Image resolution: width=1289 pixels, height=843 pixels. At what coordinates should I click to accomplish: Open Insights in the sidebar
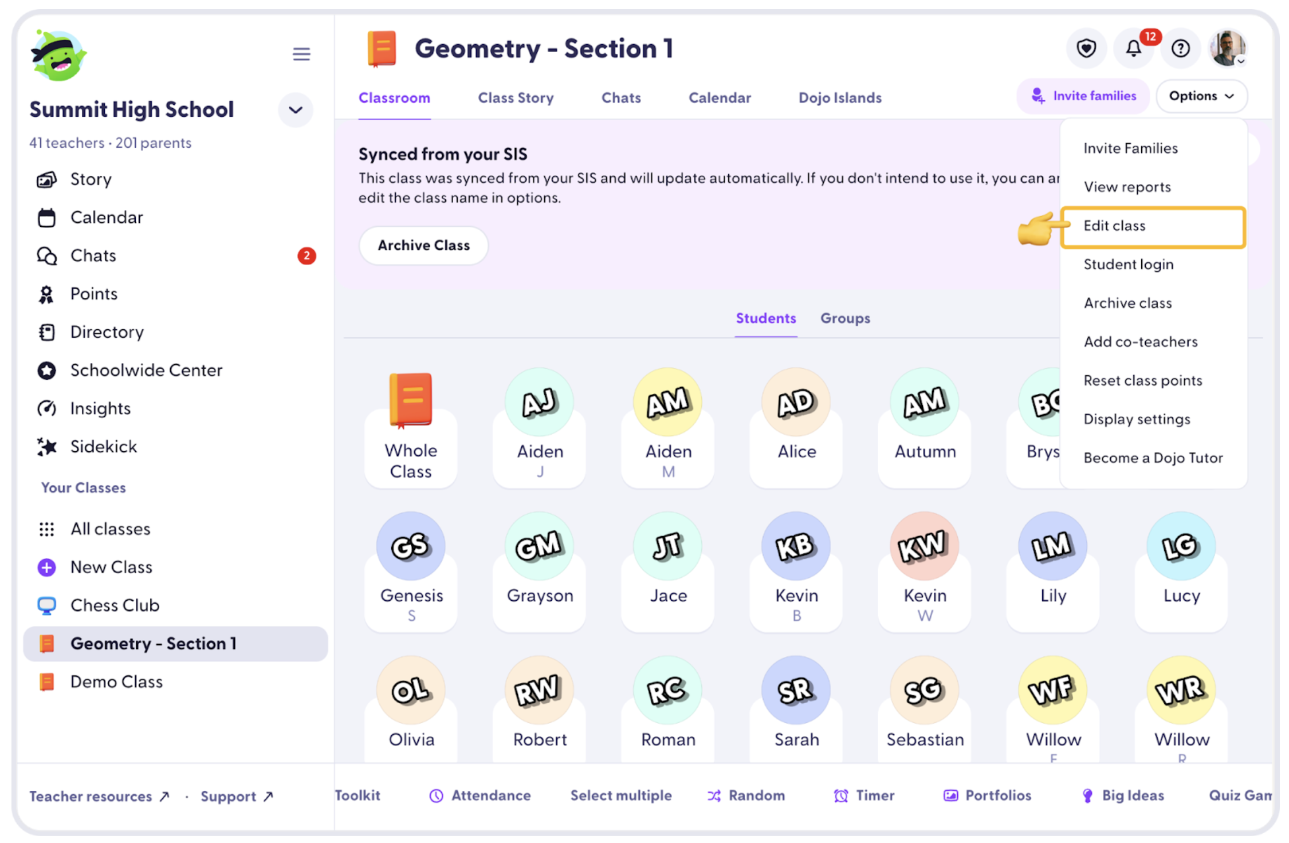(x=100, y=408)
